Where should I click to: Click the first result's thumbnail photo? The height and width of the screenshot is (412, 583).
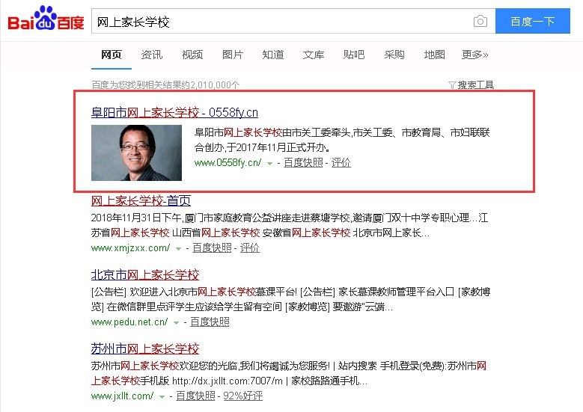coord(136,153)
